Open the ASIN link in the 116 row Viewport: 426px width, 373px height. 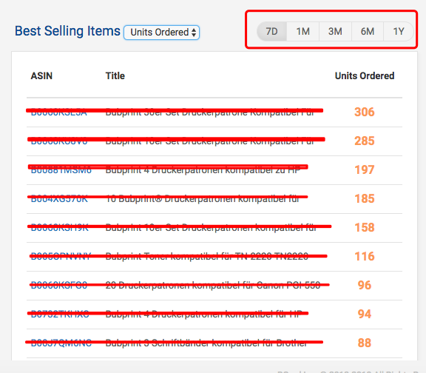61,256
